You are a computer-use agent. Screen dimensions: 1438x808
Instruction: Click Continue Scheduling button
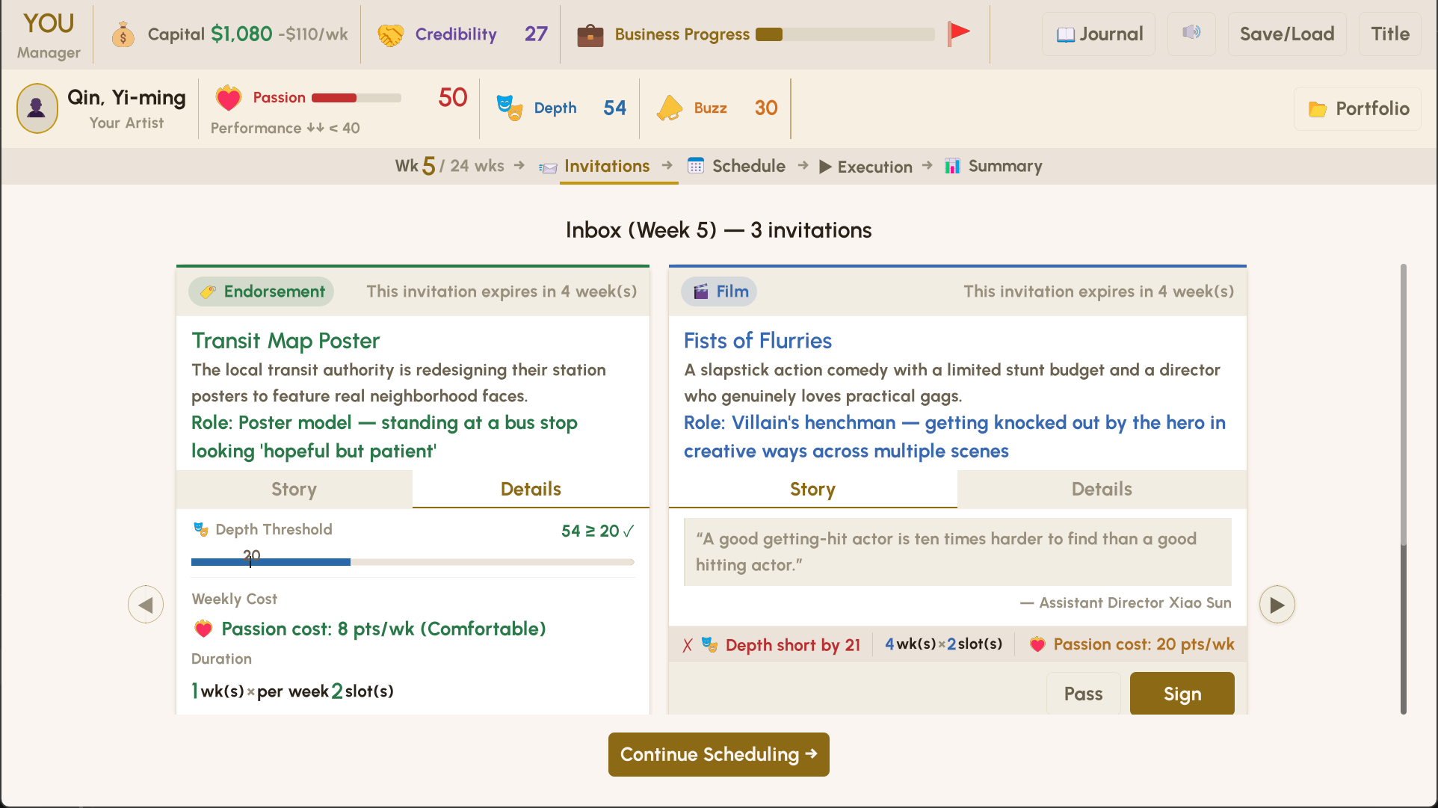[718, 754]
